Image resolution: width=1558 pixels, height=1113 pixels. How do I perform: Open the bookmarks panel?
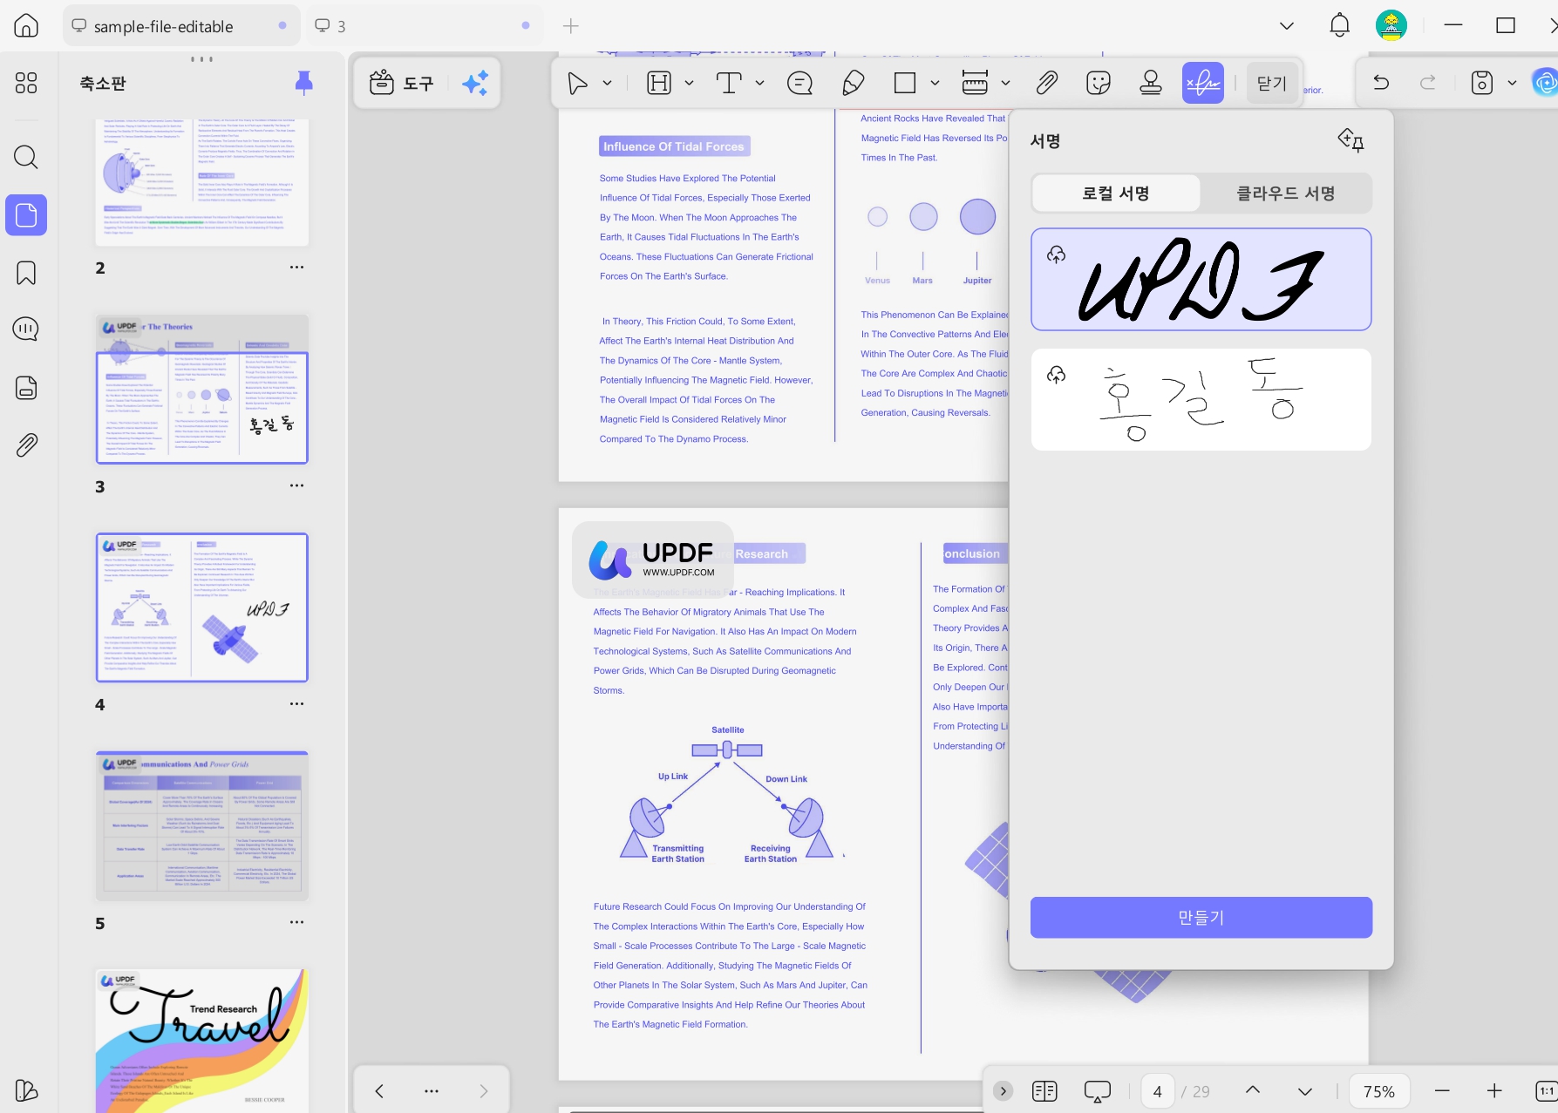pyautogui.click(x=26, y=273)
